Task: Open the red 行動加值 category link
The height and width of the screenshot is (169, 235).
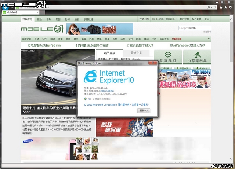Action: pos(176,39)
